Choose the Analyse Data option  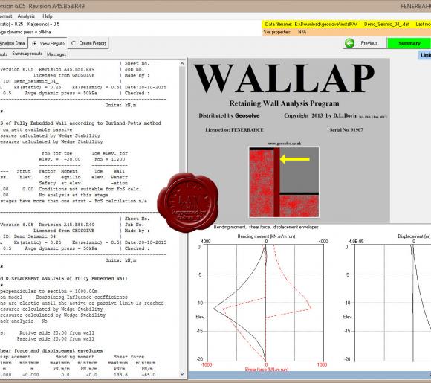tap(13, 43)
